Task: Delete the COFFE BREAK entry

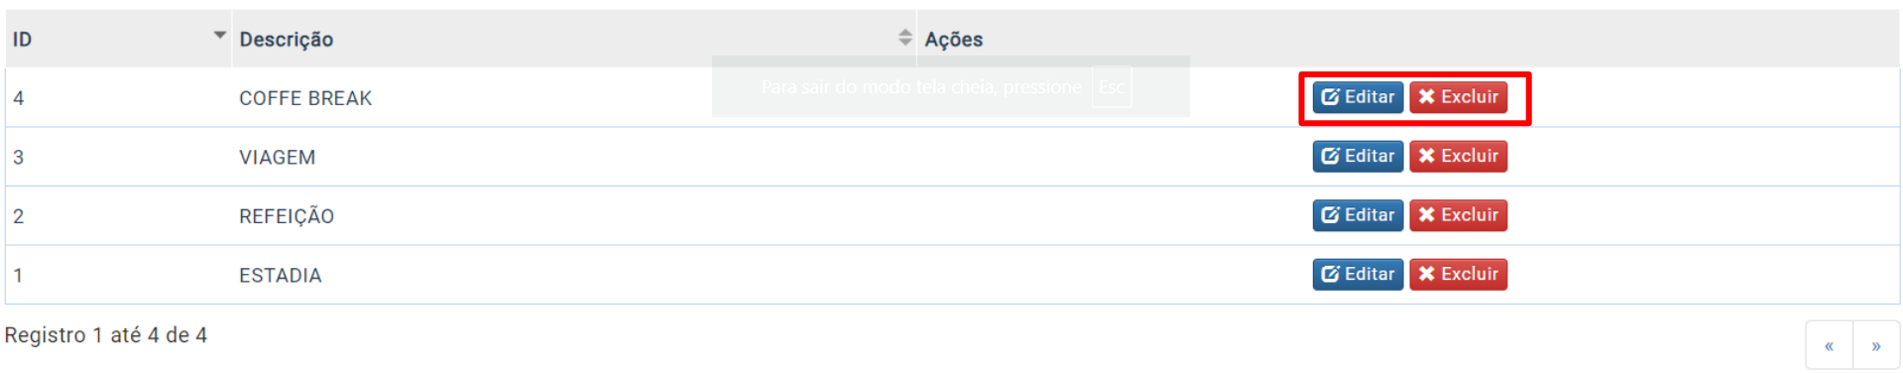Action: coord(1458,97)
